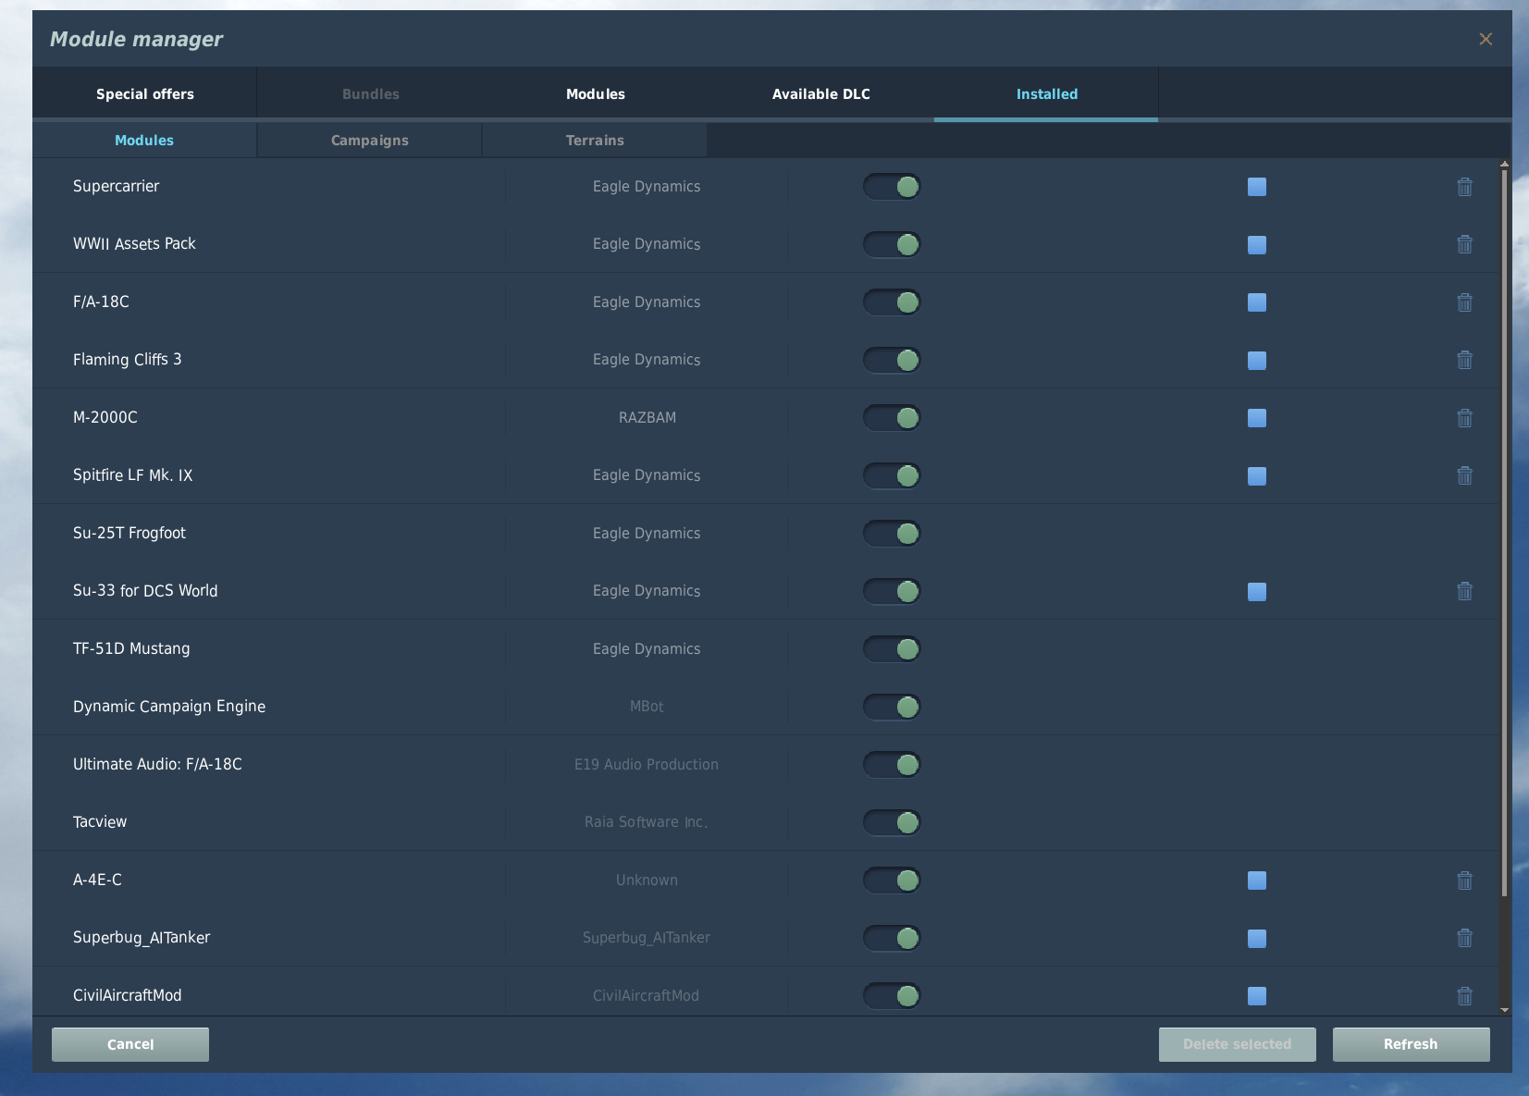
Task: Switch off the F/A-18C module
Action: coord(892,302)
